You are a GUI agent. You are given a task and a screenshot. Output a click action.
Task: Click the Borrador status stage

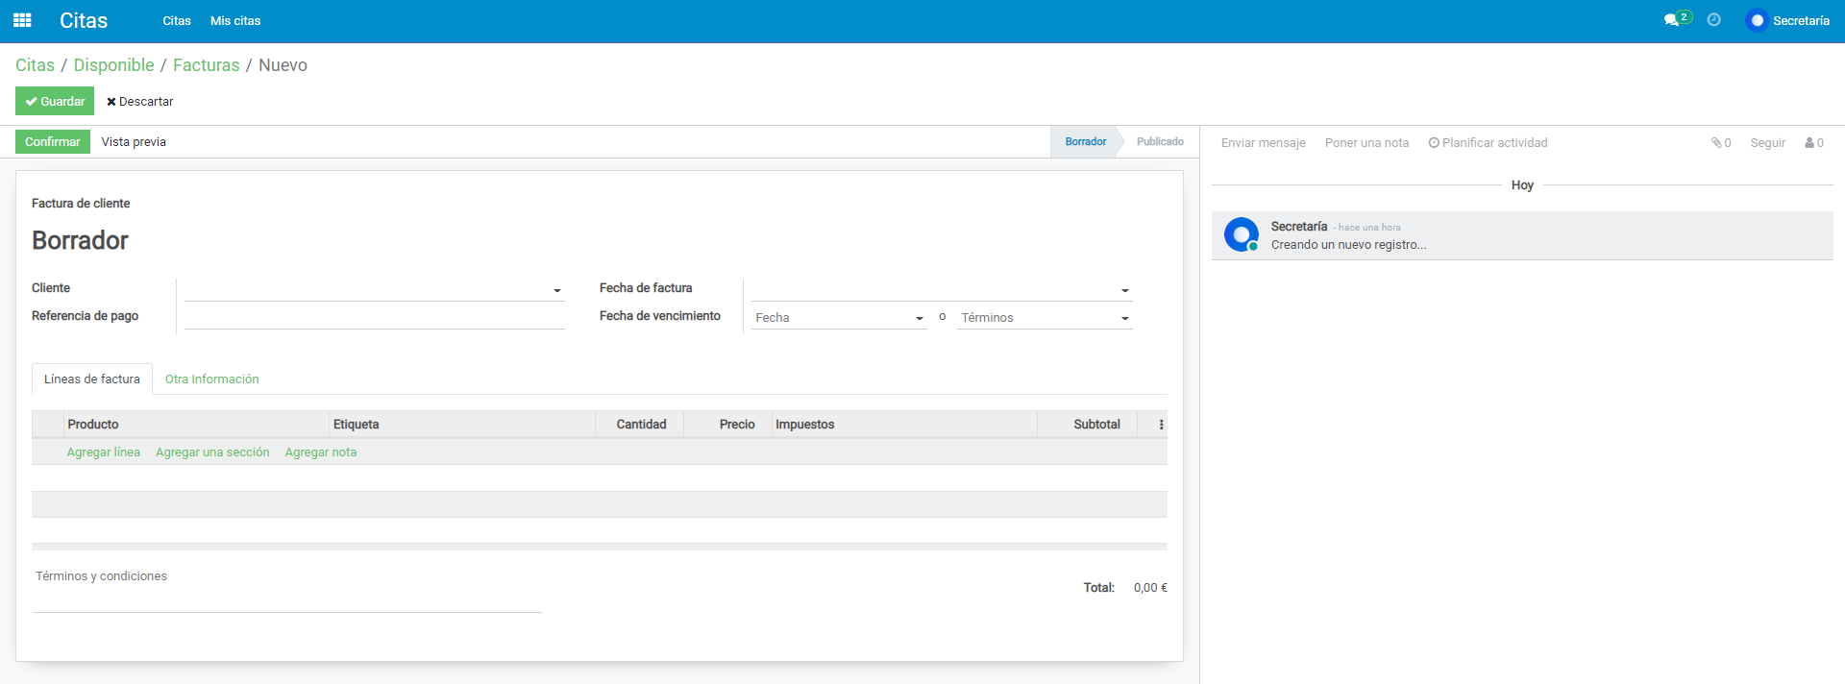[1085, 142]
